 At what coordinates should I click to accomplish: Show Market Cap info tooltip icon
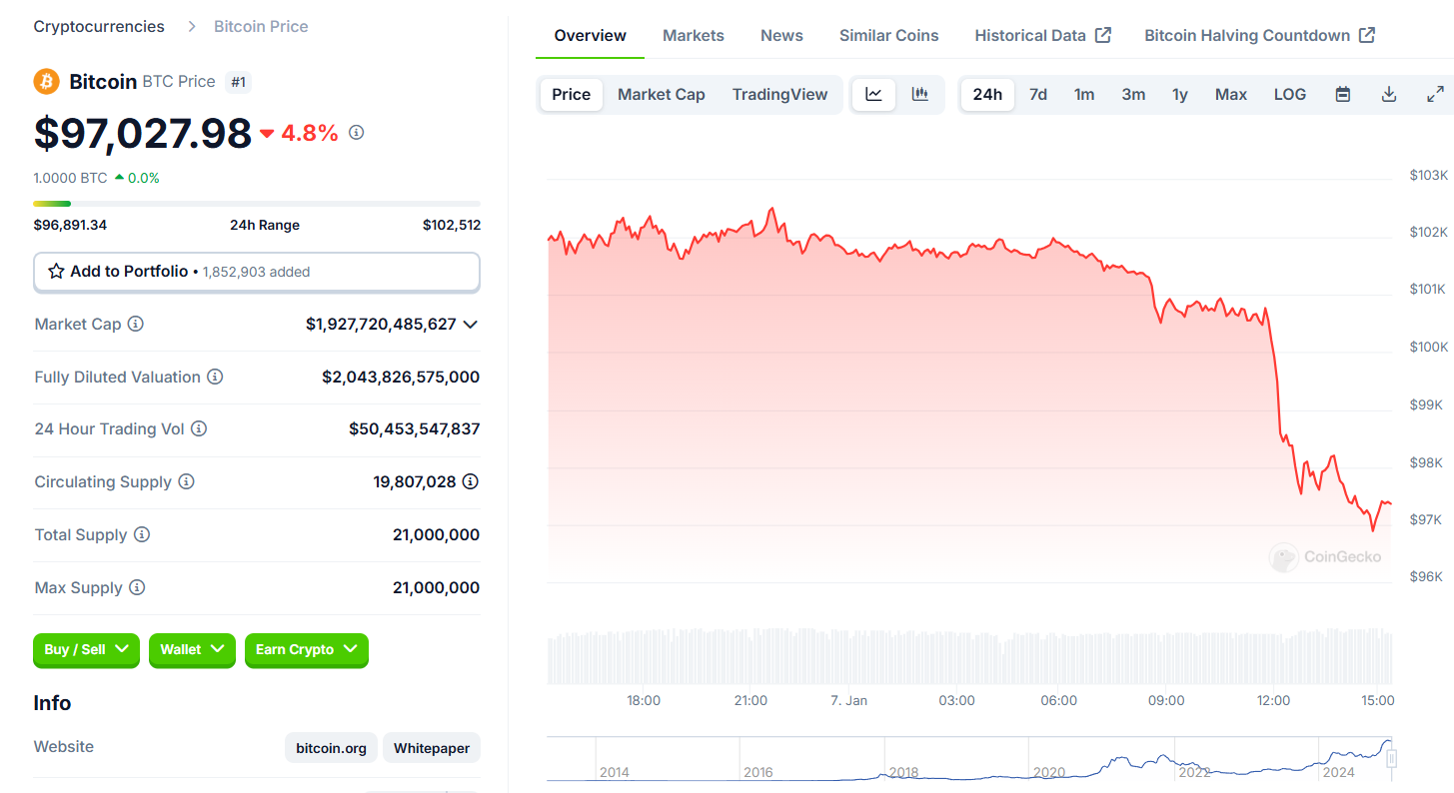tap(136, 325)
